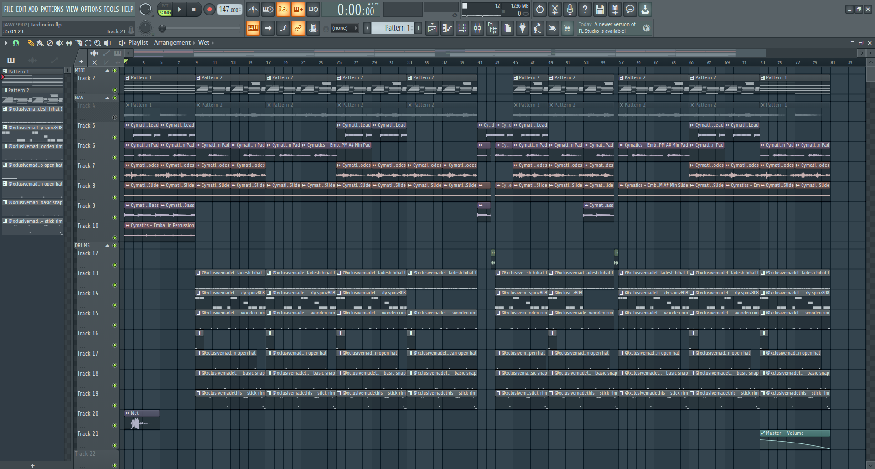Open the TOOLS menu
This screenshot has height=469, width=875.
111,9
